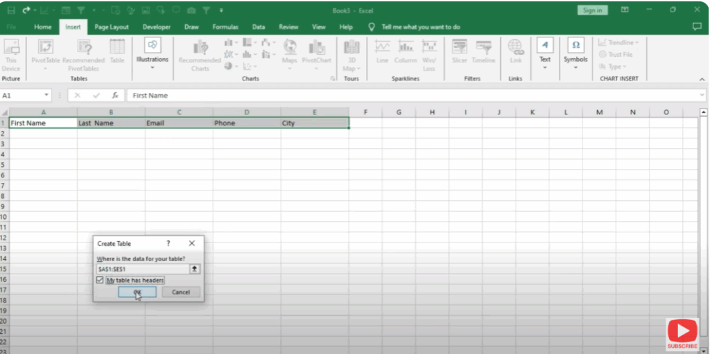Click the Illustrations shapes icon
Screen dimensions: 710x354
[x=153, y=45]
